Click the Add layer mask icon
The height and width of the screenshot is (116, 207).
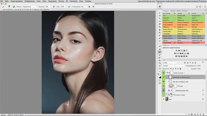192,114
